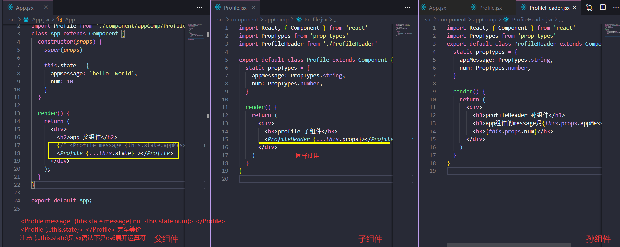Click 'export default class ProfileHeader' line
620x247 pixels.
[x=524, y=44]
